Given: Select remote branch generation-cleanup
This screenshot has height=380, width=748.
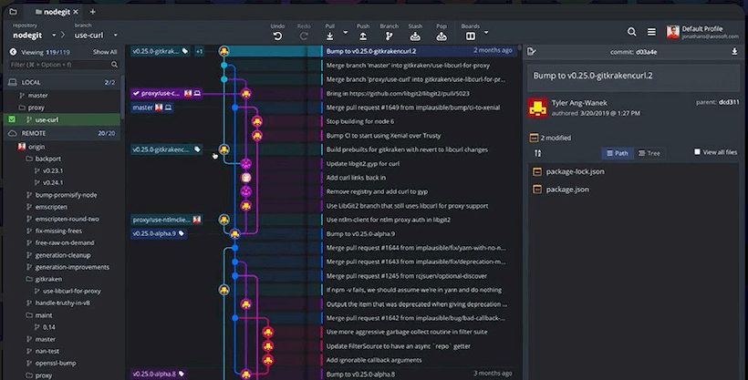Looking at the screenshot, I should point(63,255).
